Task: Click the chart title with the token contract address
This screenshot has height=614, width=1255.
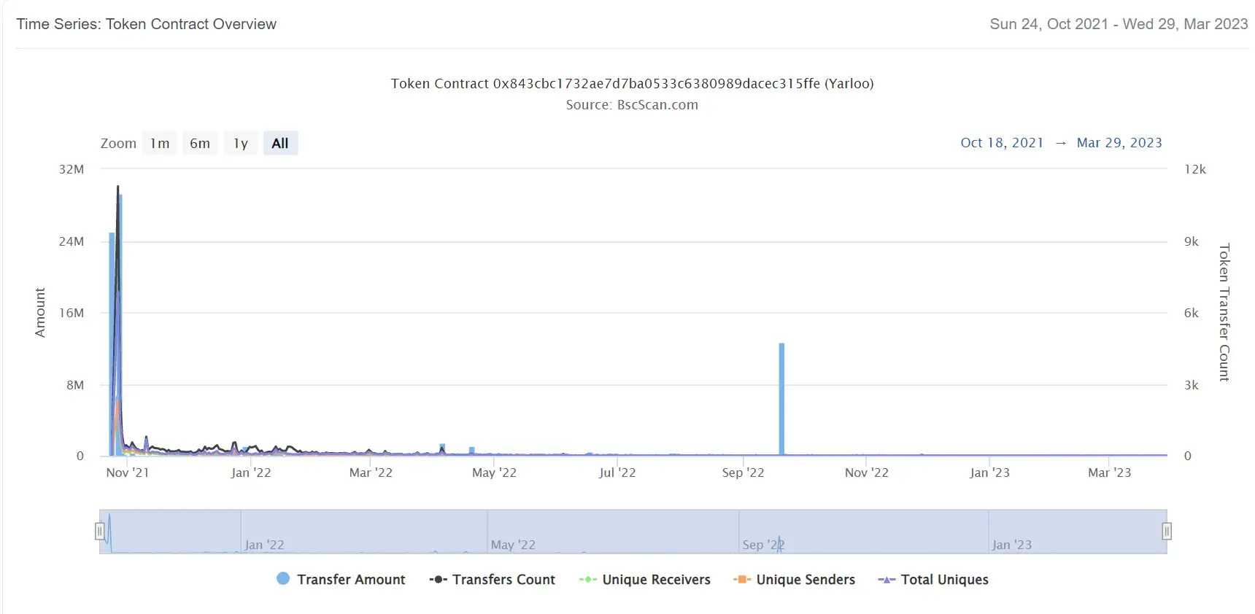Action: [632, 83]
